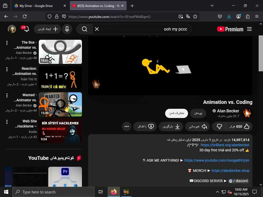Screen dimensions: 263x197
Task: Open Firefox View icon in tab bar
Action: coord(5,6)
